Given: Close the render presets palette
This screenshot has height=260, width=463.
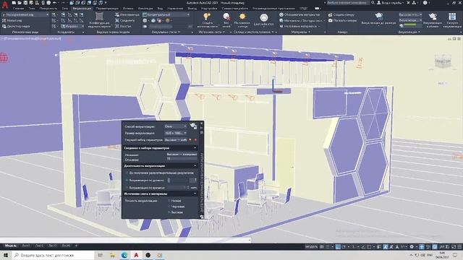Looking at the screenshot, I should 202,123.
